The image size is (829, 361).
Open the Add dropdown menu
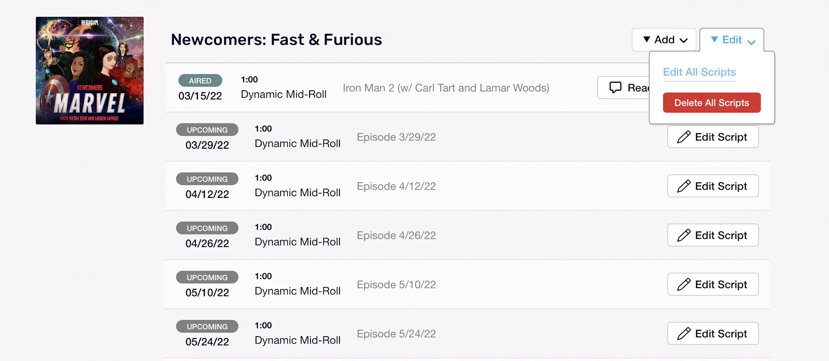tap(664, 40)
